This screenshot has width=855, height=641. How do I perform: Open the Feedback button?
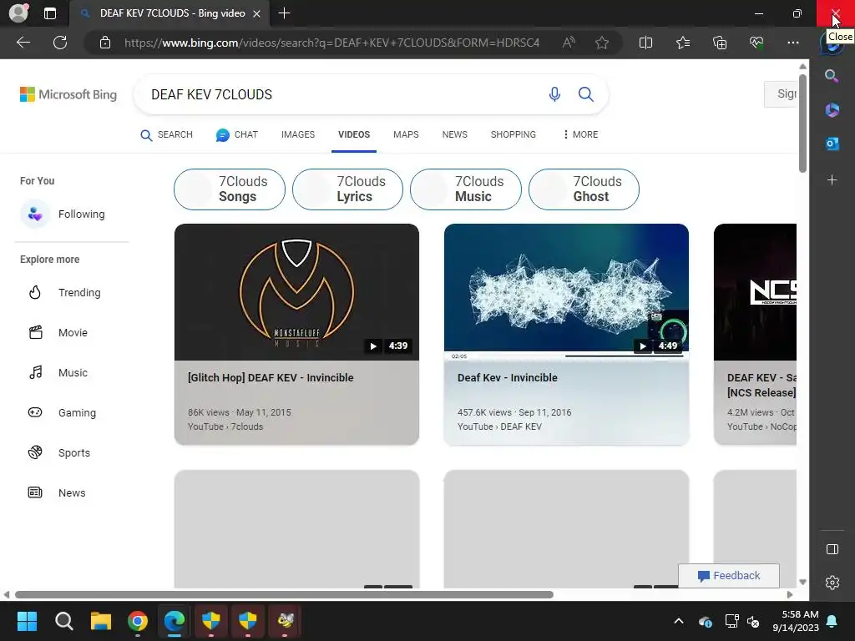click(x=728, y=576)
